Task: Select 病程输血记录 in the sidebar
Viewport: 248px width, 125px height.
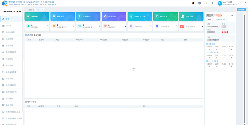Action: [x=11, y=52]
